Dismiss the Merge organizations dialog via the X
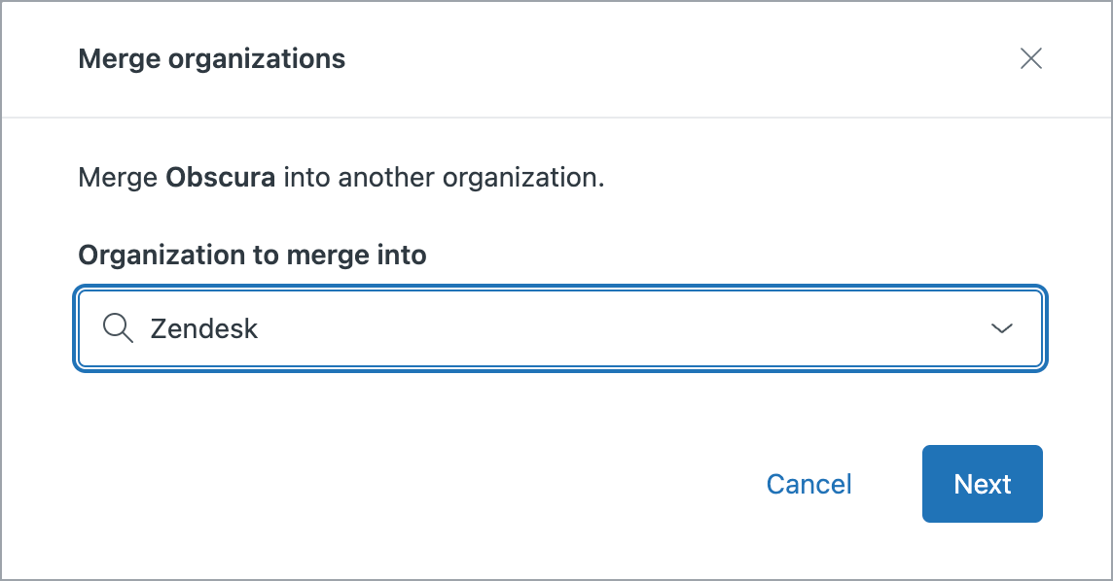 [x=1031, y=58]
